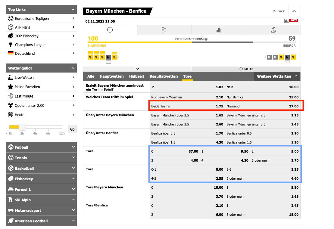
Task: Select Bayern München über 2.5 odds
Action: [x=187, y=115]
